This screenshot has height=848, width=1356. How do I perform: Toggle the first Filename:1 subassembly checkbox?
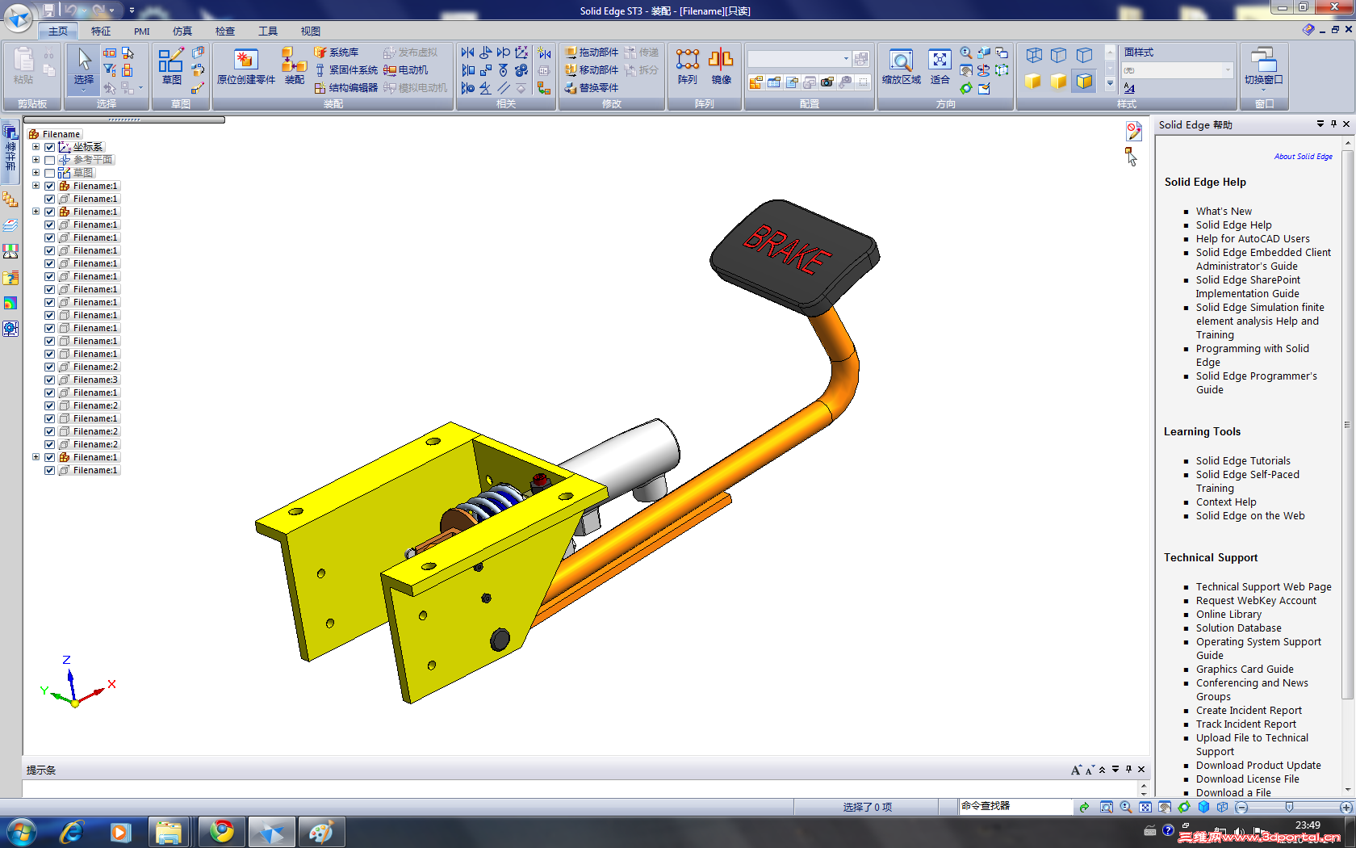point(50,186)
